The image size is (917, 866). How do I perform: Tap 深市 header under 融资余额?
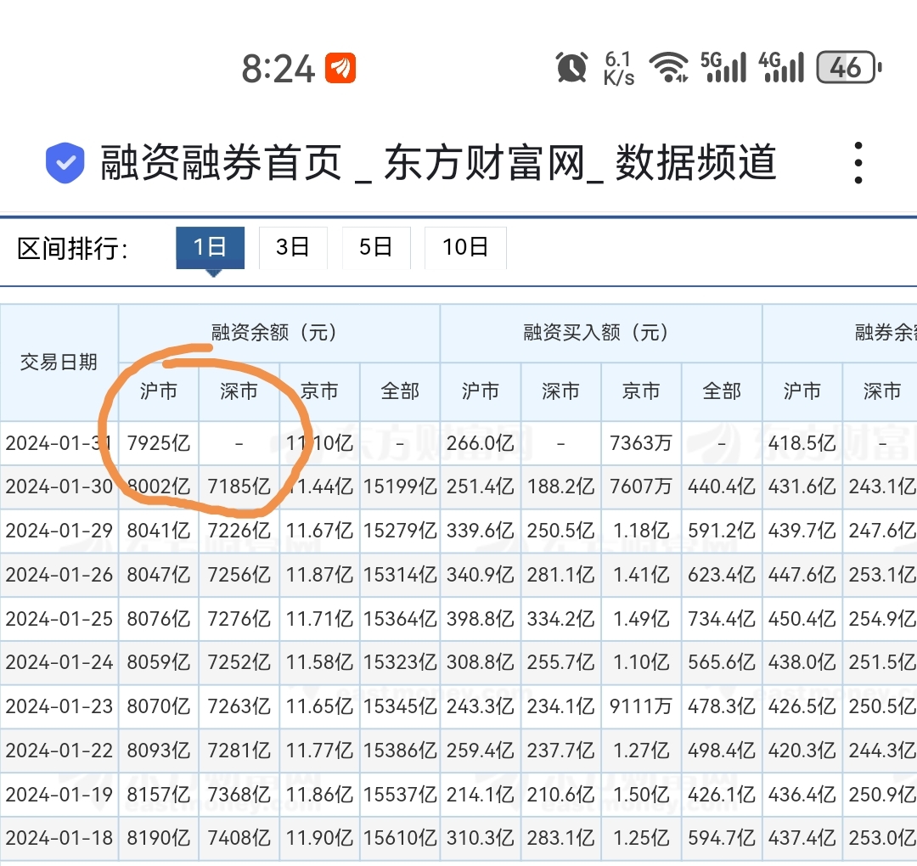pos(239,391)
